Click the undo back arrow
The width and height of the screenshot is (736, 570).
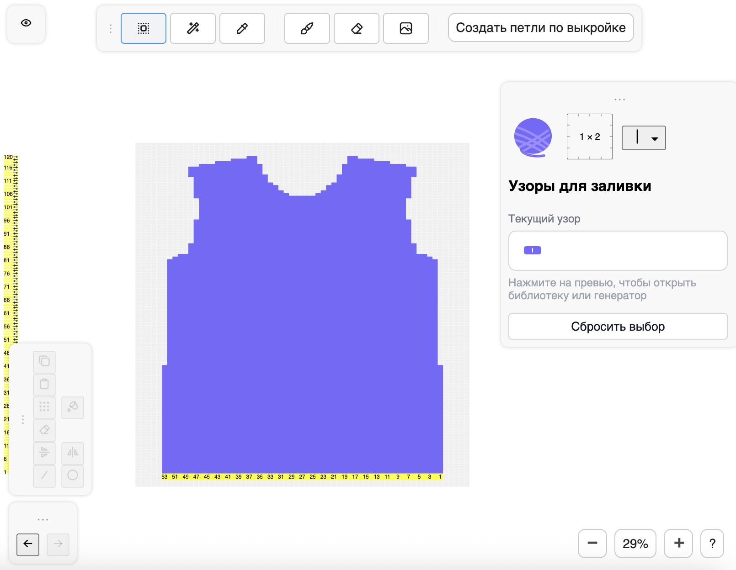[28, 544]
